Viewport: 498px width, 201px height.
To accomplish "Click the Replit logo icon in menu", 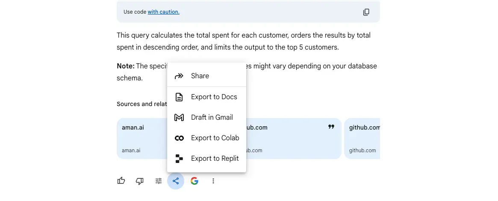I will click(179, 159).
